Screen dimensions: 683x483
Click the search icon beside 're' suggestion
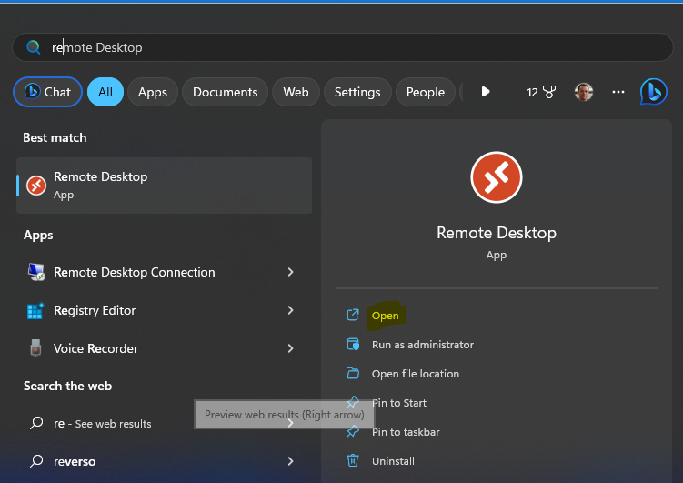tap(36, 423)
